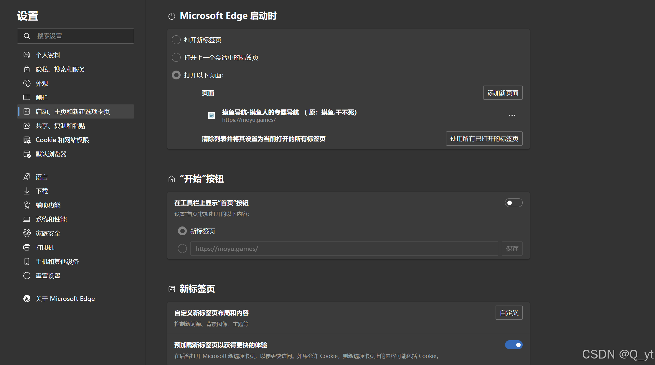The width and height of the screenshot is (655, 365).
Task: Click the reset icon next to 重置设置
Action: (27, 276)
